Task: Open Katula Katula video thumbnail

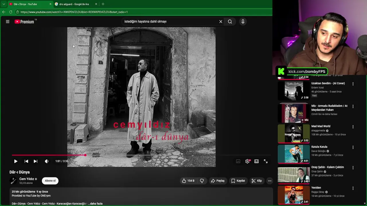Action: pyautogui.click(x=294, y=154)
